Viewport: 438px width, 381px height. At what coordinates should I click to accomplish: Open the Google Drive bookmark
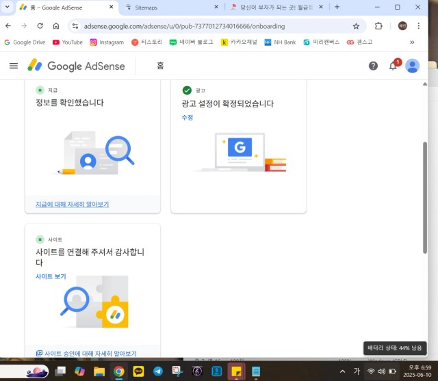tap(25, 42)
